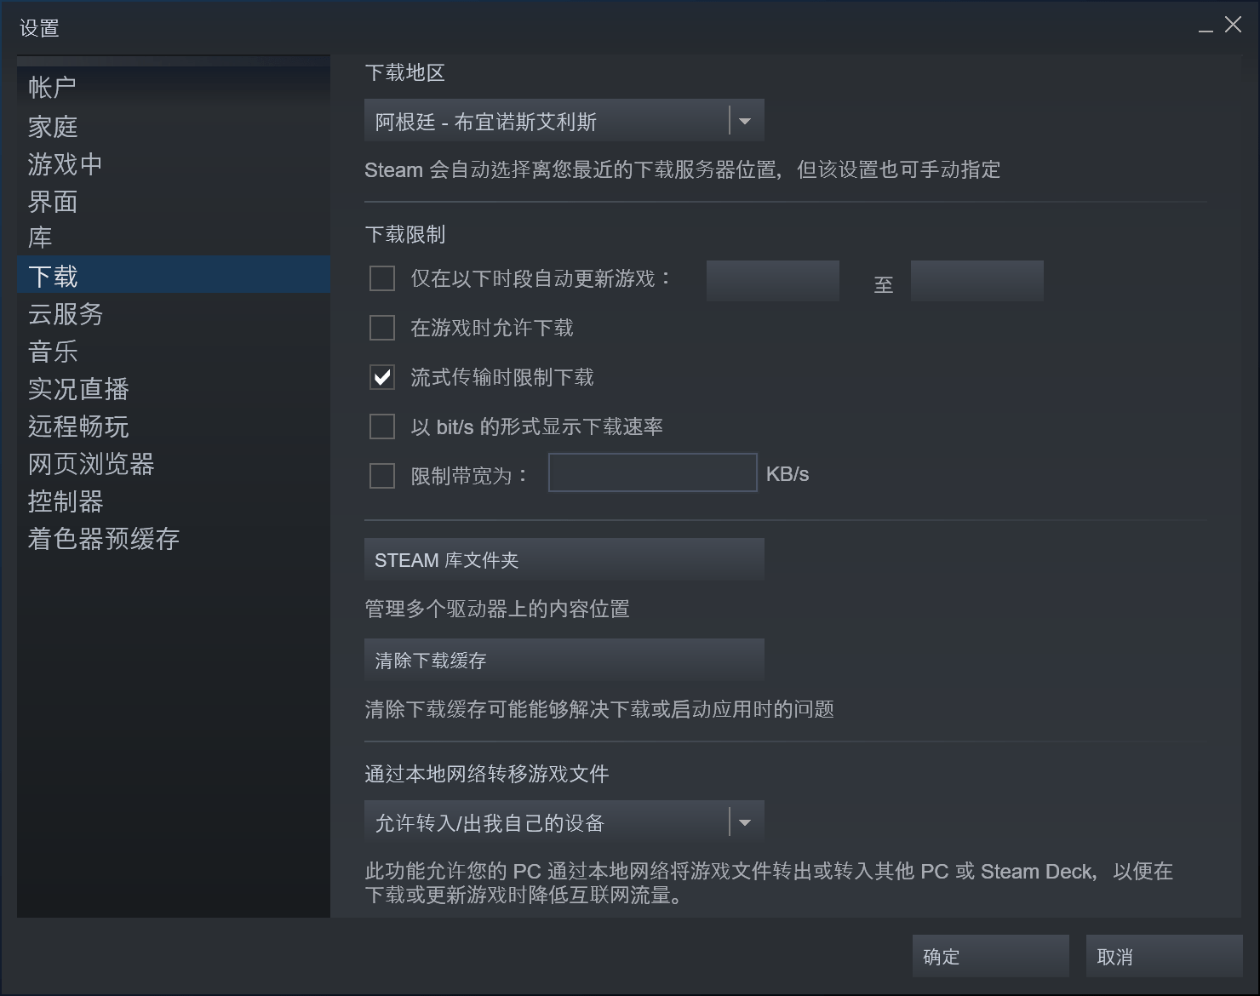Select 库 in the settings sidebar
This screenshot has height=996, width=1260.
click(x=174, y=238)
